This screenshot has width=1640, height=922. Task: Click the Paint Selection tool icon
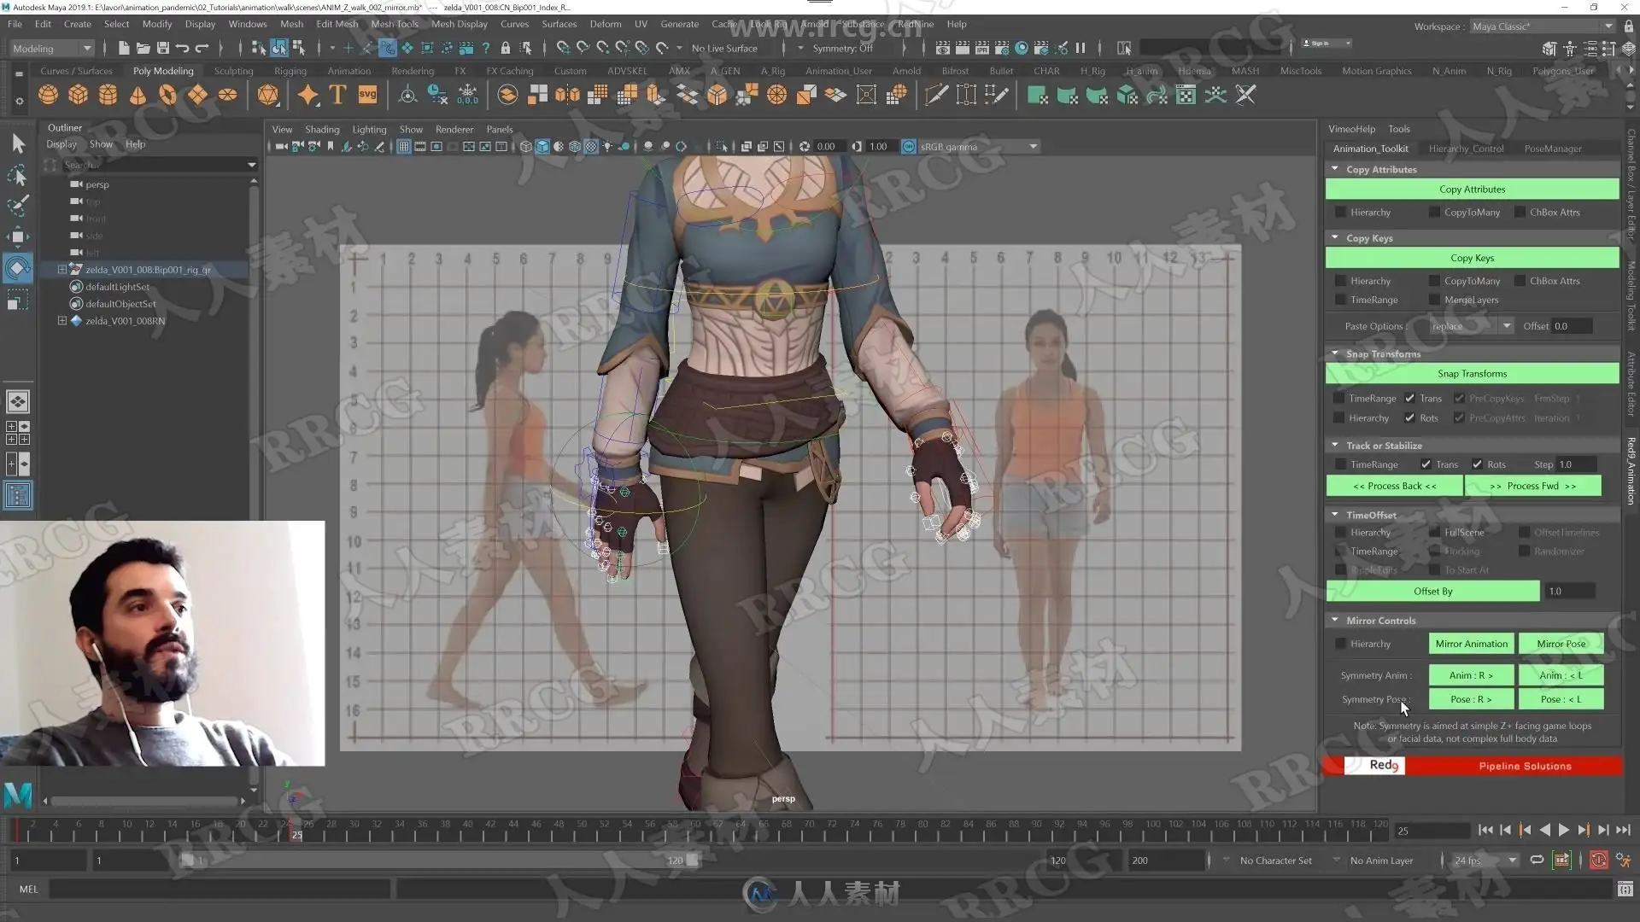(18, 206)
